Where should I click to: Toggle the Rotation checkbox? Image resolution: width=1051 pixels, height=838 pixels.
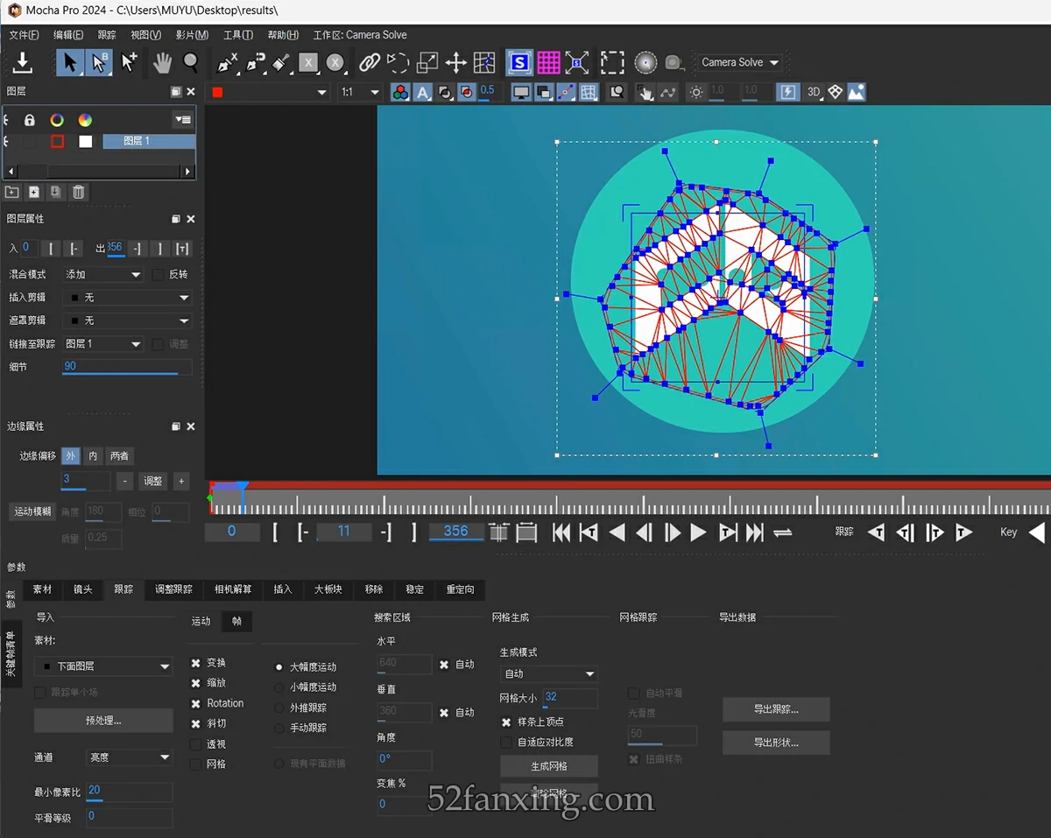(195, 703)
